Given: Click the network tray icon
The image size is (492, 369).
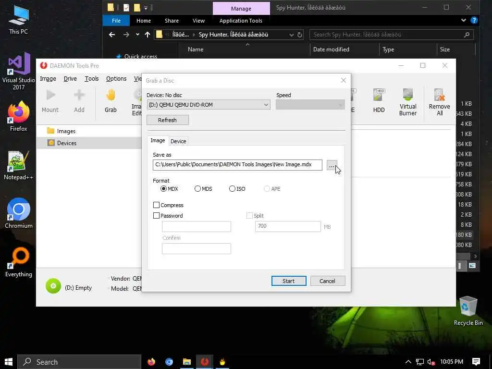Looking at the screenshot, I should (x=420, y=362).
